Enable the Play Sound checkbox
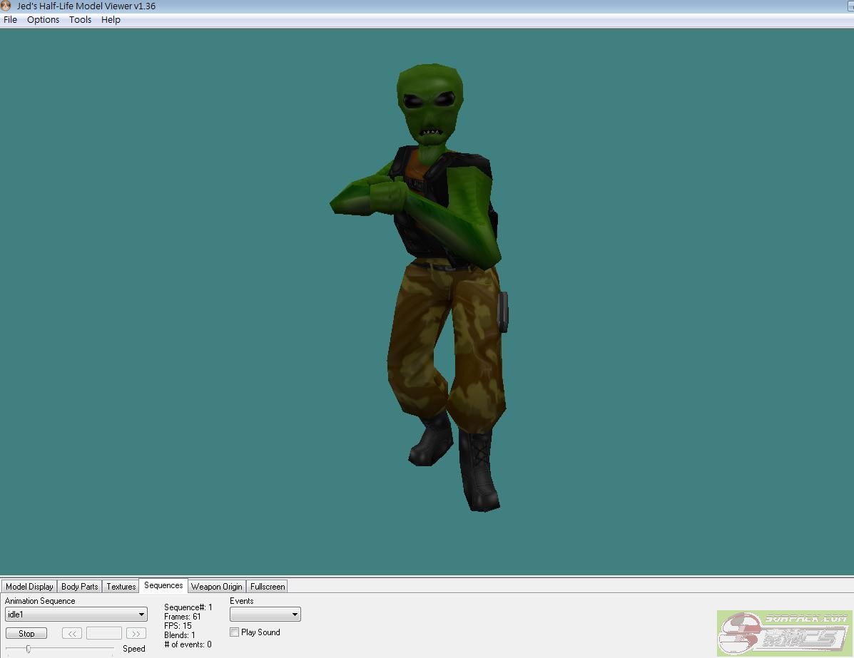 (234, 632)
